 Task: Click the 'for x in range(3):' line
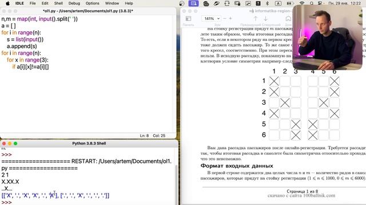[27, 60]
